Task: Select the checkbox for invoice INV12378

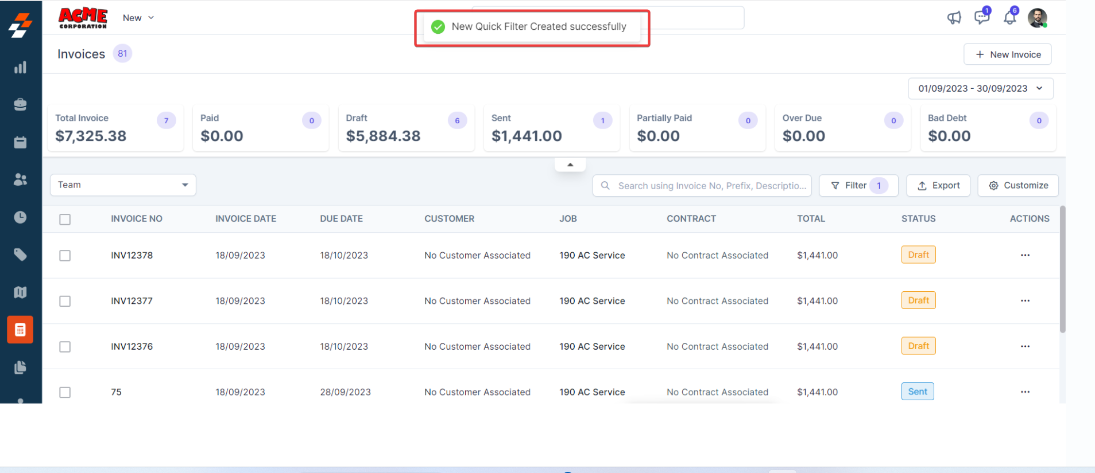Action: [x=65, y=256]
